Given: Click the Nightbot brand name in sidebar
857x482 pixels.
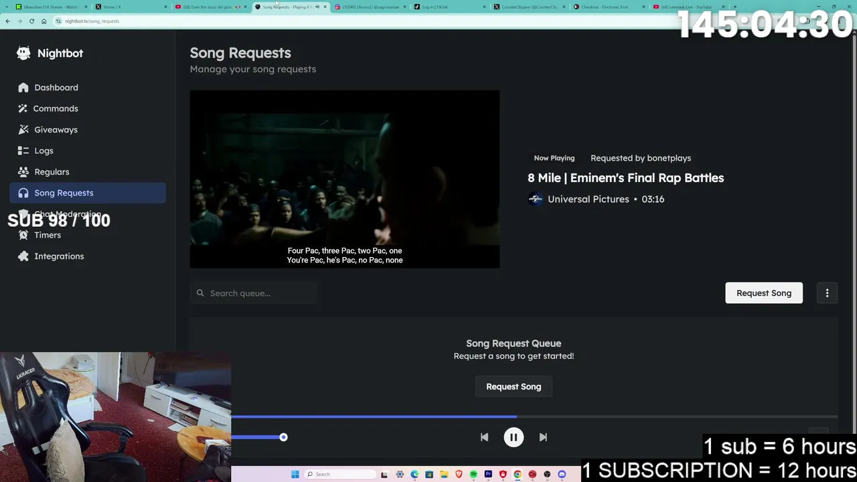Looking at the screenshot, I should [60, 53].
